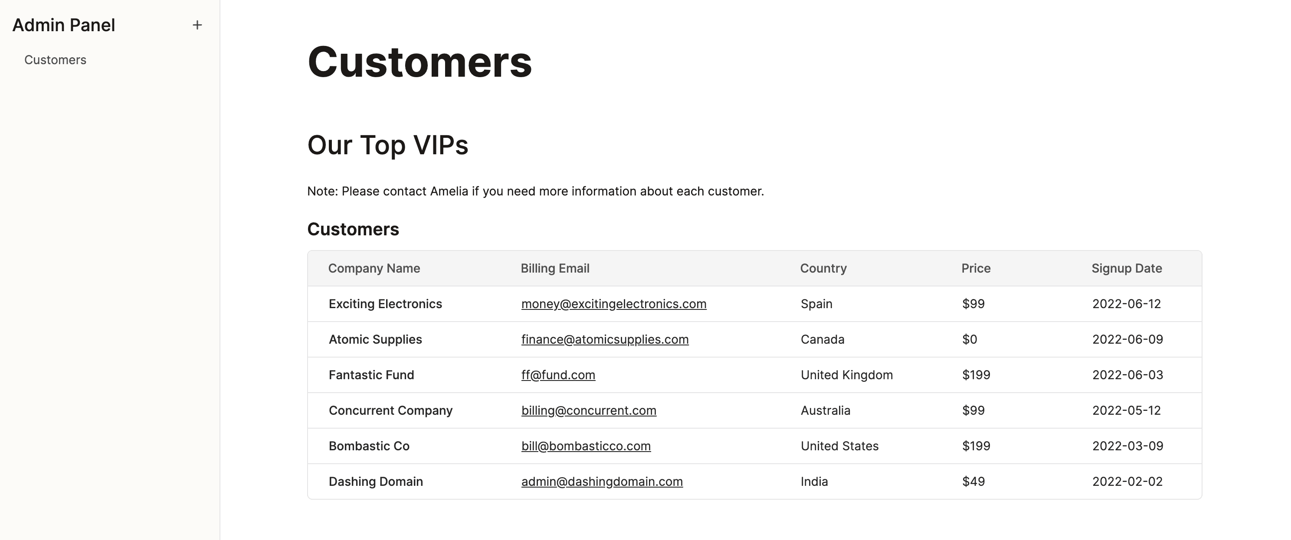Click the Company Name column header
The image size is (1291, 540).
tap(374, 268)
